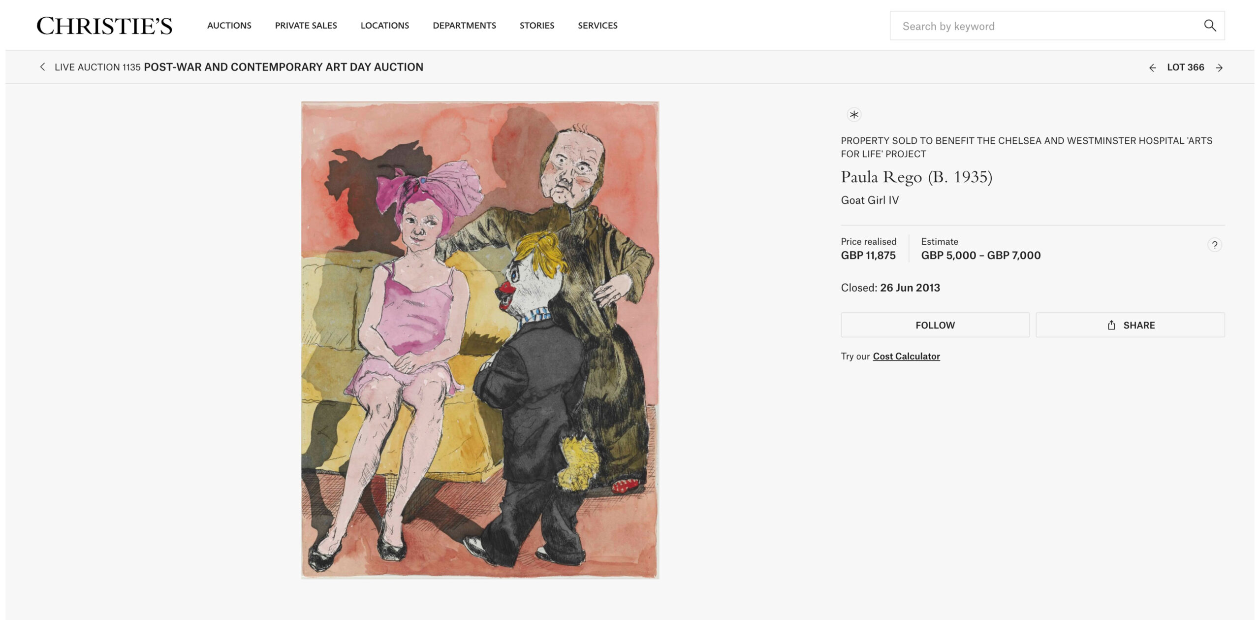Select the price realised GBP 11,875

pyautogui.click(x=868, y=255)
